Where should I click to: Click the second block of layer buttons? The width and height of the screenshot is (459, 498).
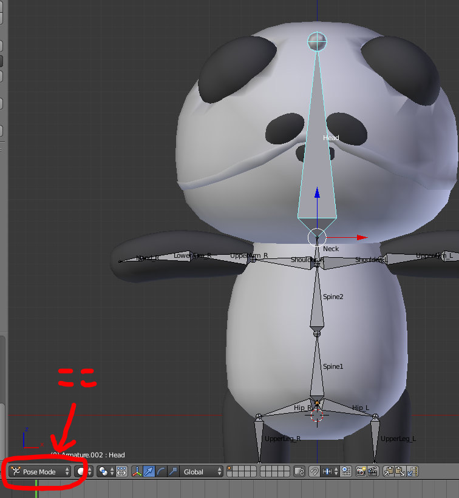(x=274, y=472)
